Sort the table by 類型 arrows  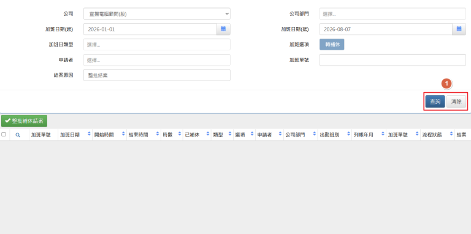click(230, 134)
